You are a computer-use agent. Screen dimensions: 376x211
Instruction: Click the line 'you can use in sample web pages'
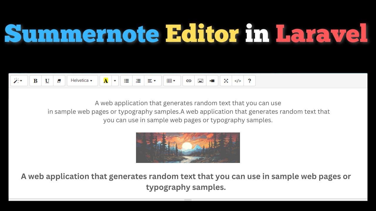click(x=188, y=120)
